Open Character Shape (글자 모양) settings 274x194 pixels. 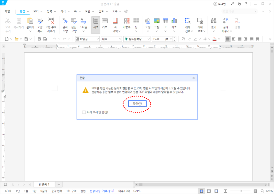coord(65,21)
